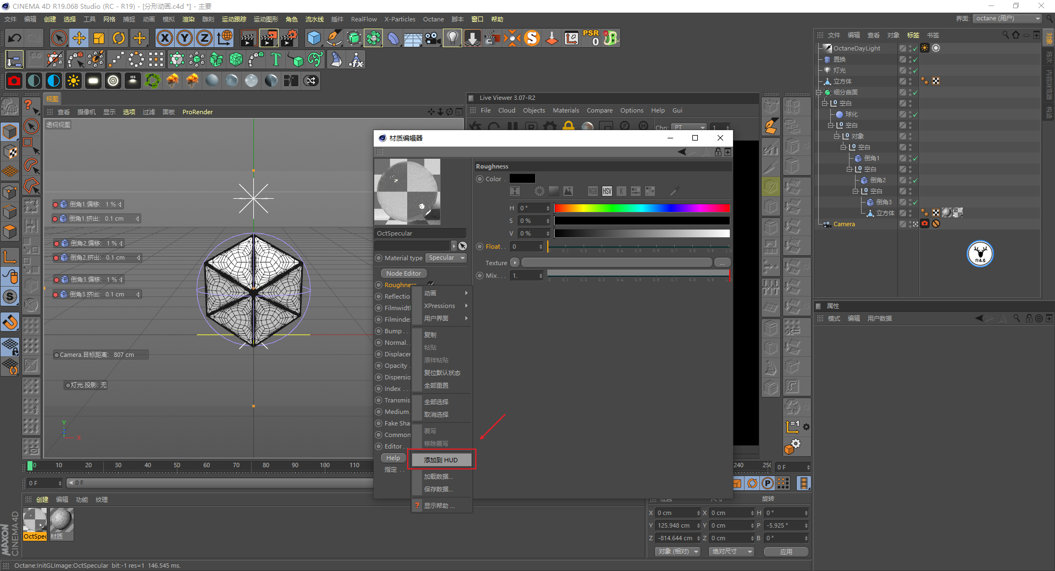Image resolution: width=1055 pixels, height=571 pixels.
Task: Open the Materials menu in Live Viewer
Action: 566,110
